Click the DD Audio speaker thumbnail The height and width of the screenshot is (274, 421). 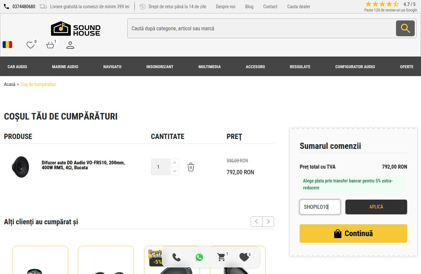(x=20, y=167)
